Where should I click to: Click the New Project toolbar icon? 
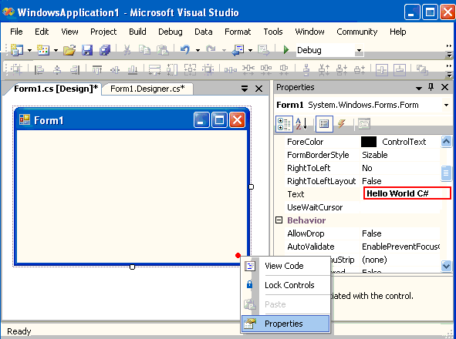click(x=17, y=50)
